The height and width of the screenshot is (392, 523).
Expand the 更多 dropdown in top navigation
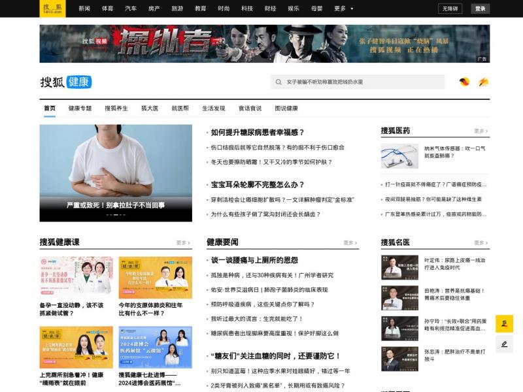pyautogui.click(x=344, y=8)
